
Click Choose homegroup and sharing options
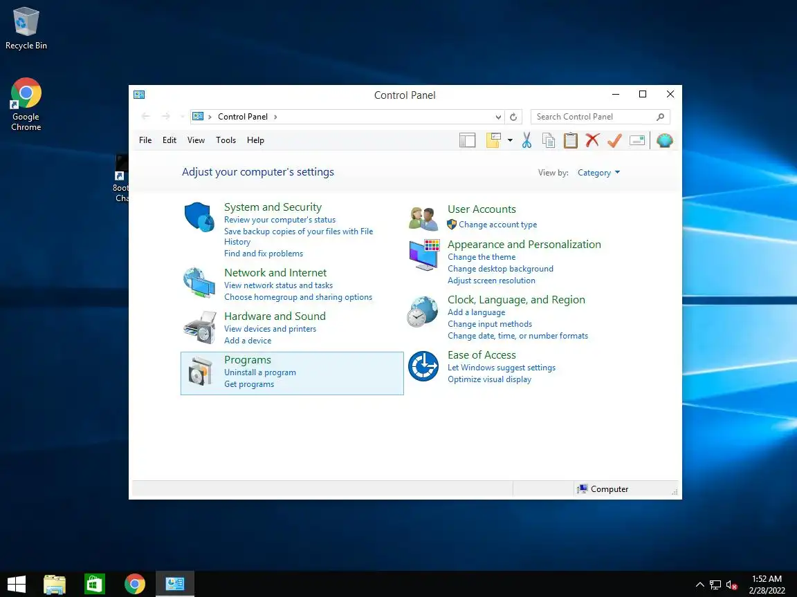pyautogui.click(x=298, y=297)
